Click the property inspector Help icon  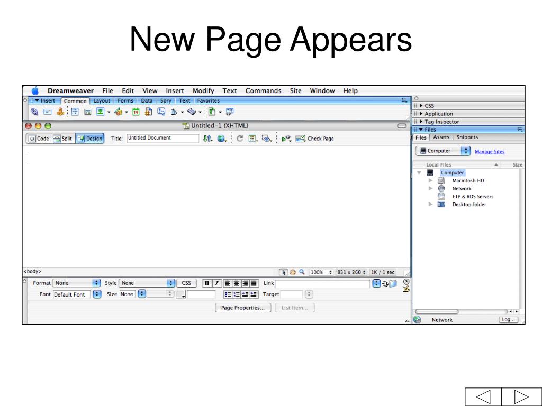coord(406,282)
